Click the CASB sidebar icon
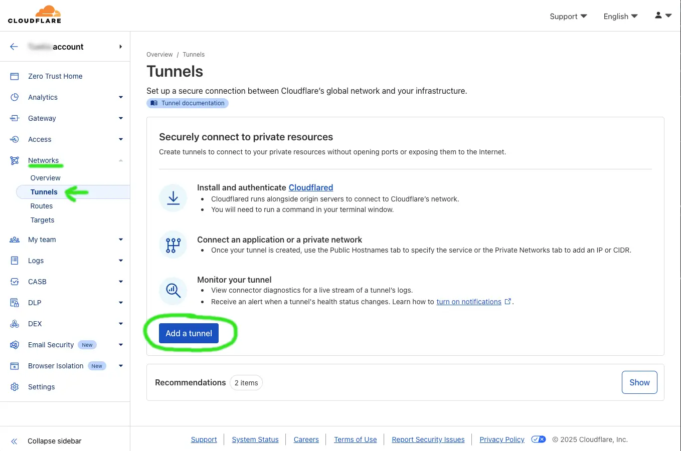The image size is (681, 451). point(14,281)
